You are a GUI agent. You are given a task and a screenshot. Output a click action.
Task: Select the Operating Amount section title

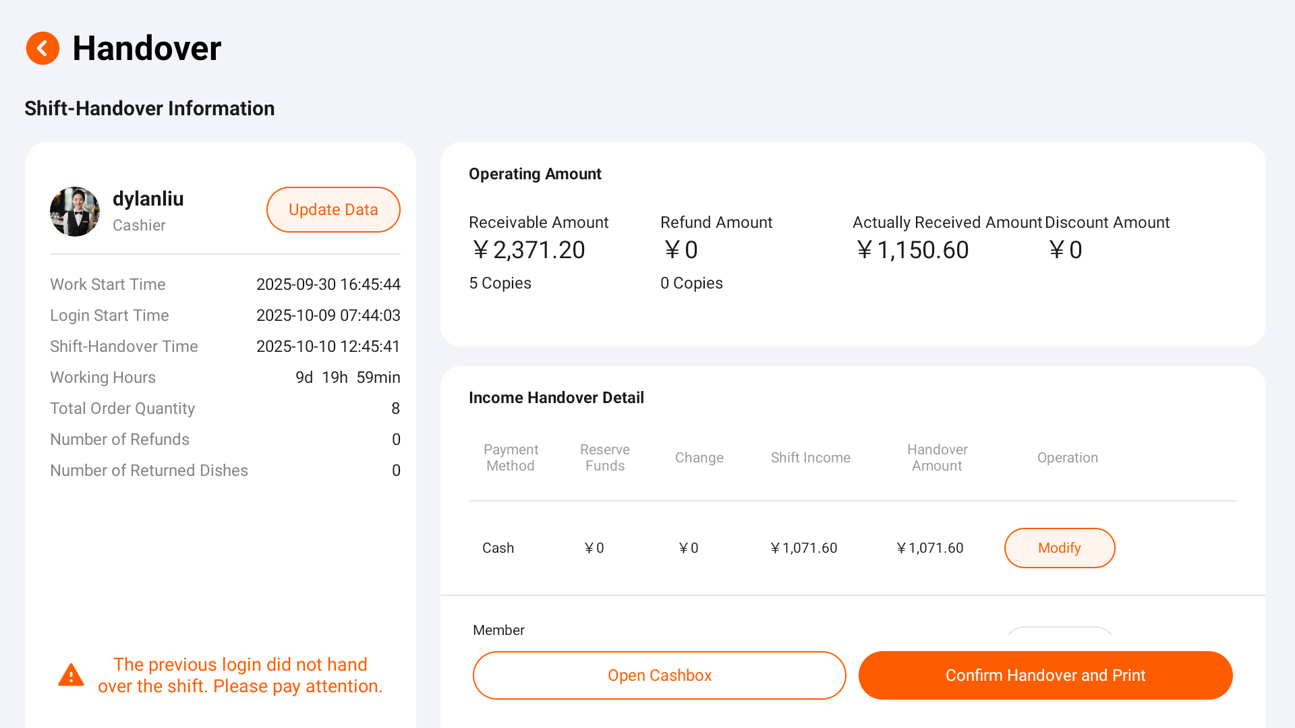pyautogui.click(x=535, y=173)
